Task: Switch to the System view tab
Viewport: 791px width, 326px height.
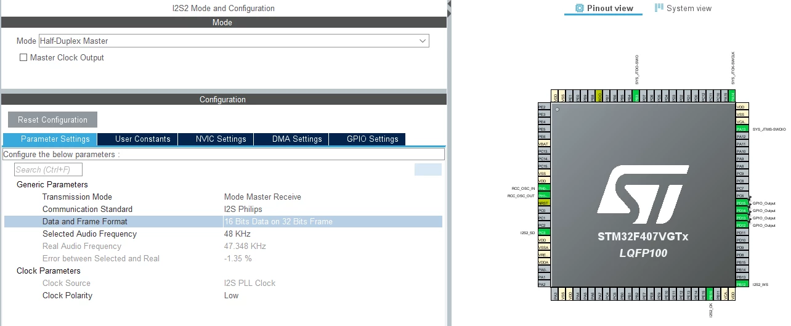Action: point(683,8)
